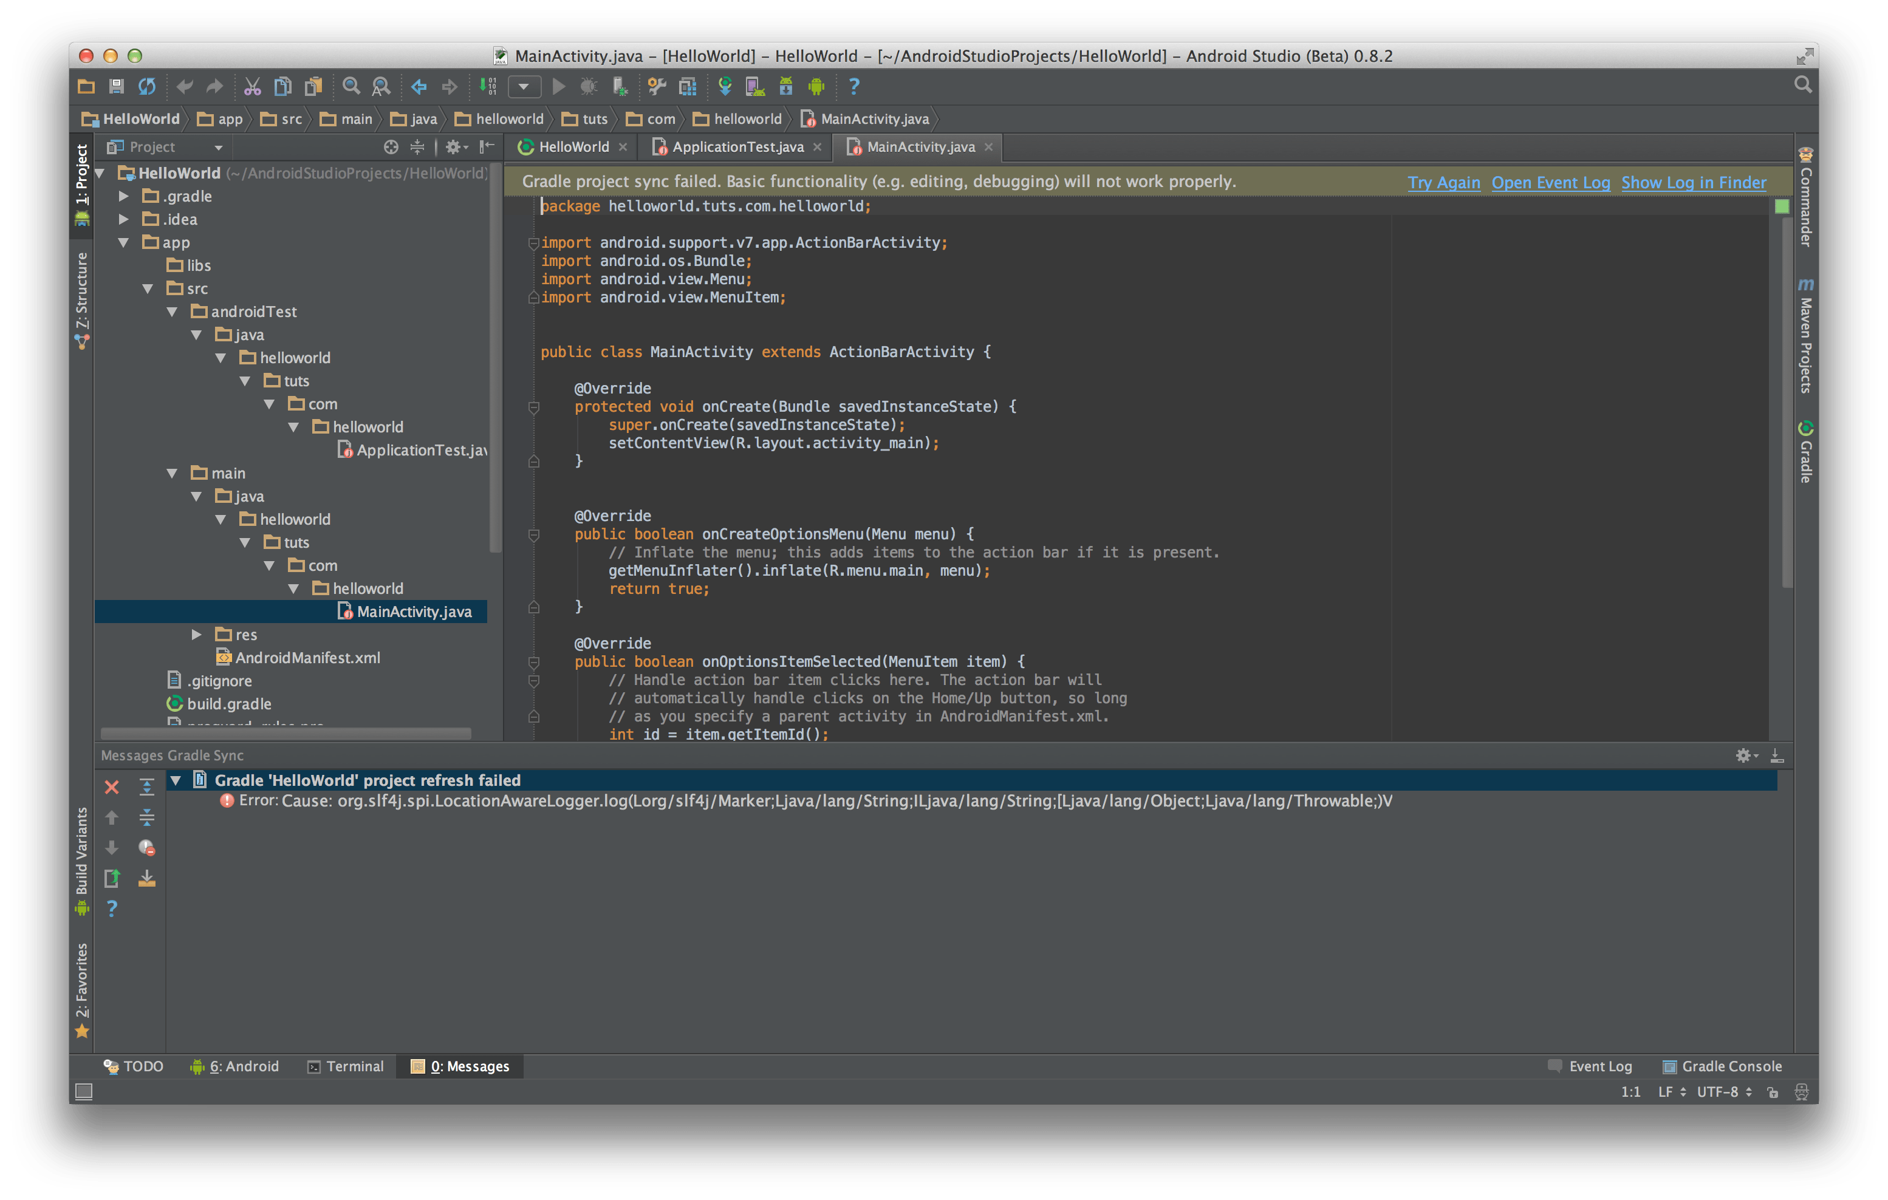Expand the .idea folder node
This screenshot has width=1888, height=1200.
click(123, 219)
